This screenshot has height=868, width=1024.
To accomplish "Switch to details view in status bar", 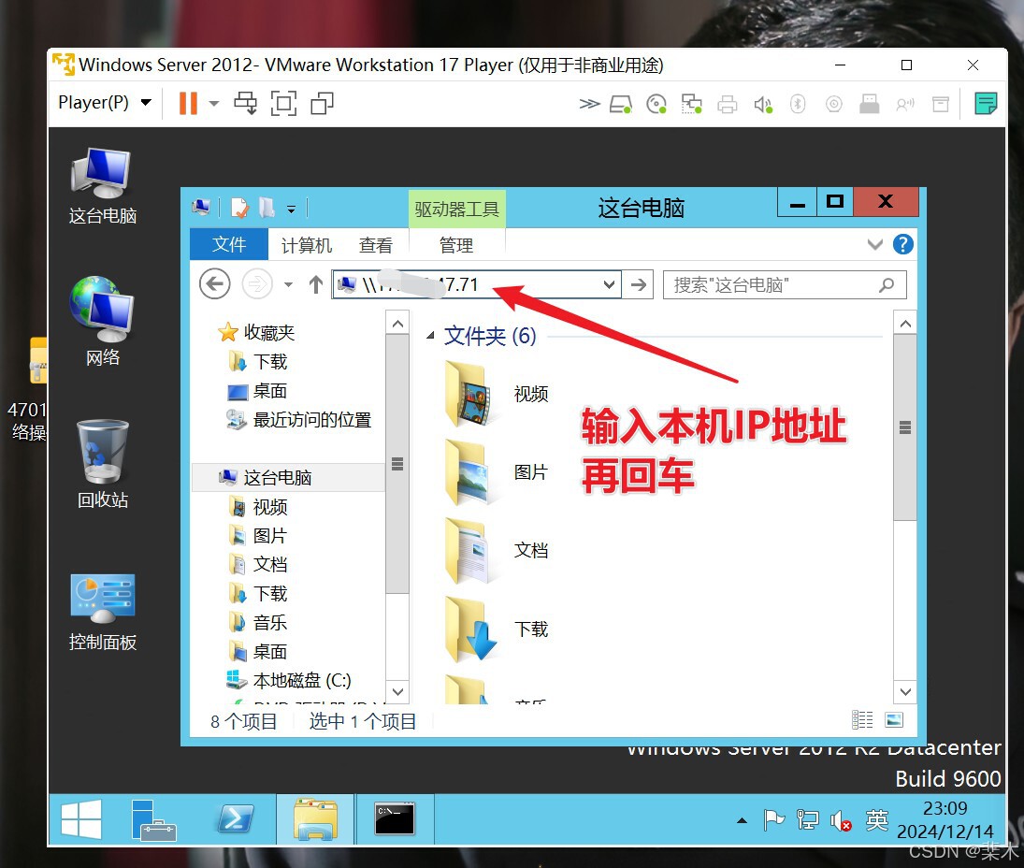I will 862,719.
